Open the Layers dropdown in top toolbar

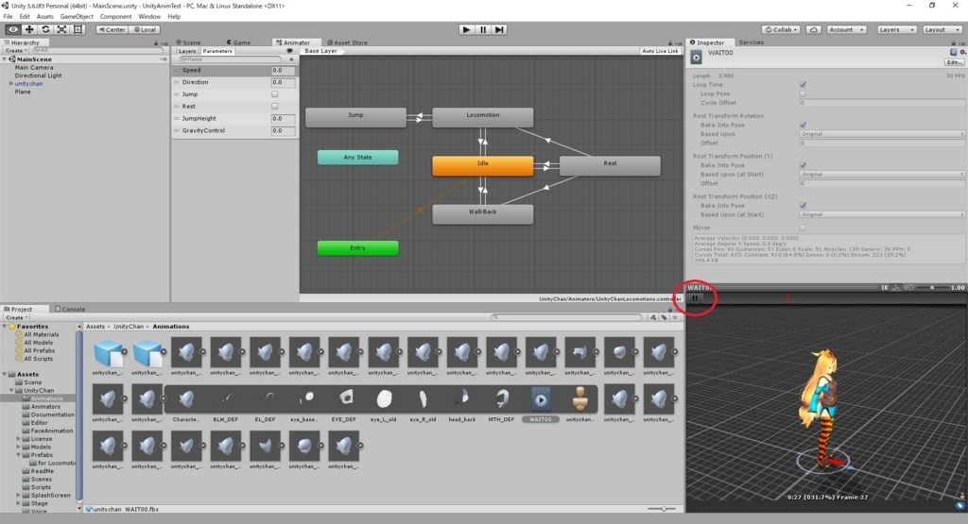(x=896, y=29)
